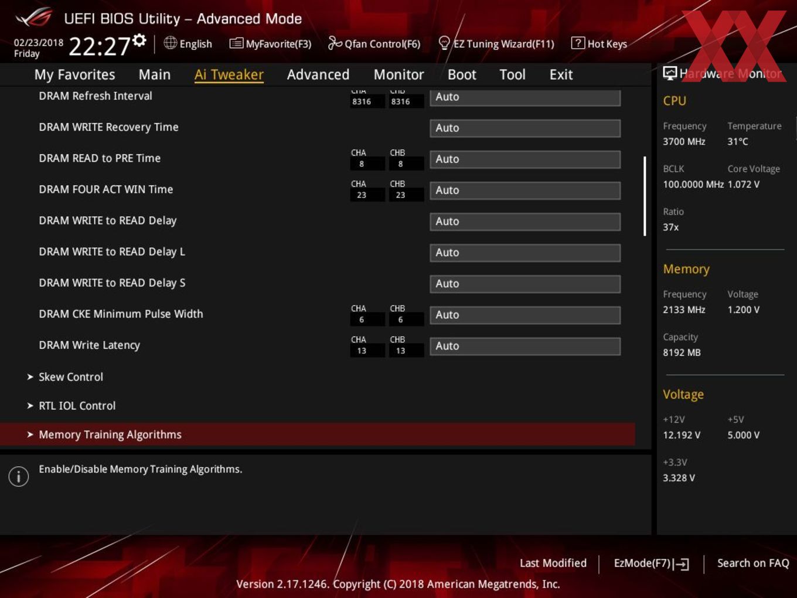
Task: Click the DRAM READ to PRE Time label
Action: pyautogui.click(x=100, y=158)
